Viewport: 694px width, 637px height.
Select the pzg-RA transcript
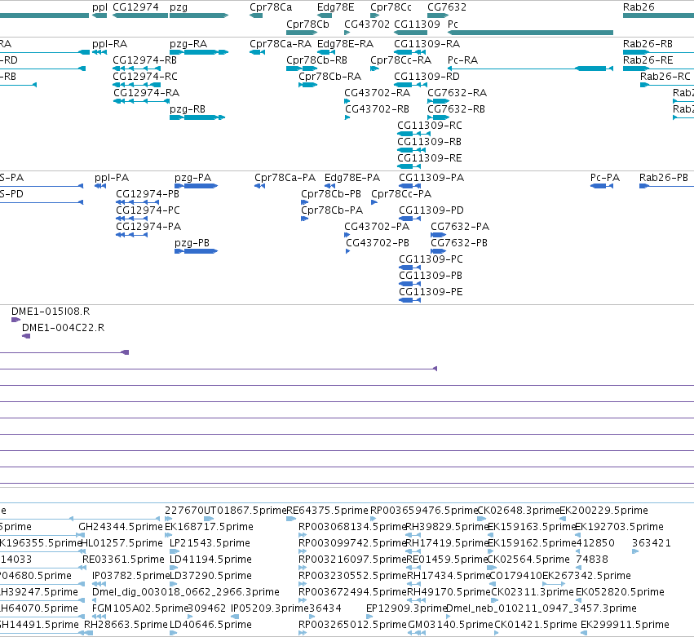[188, 44]
